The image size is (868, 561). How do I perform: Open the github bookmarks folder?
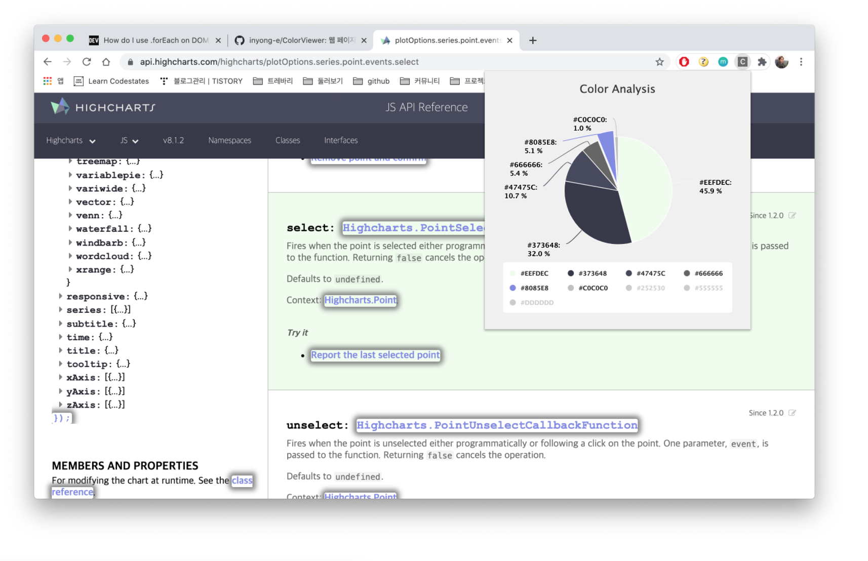(x=371, y=81)
